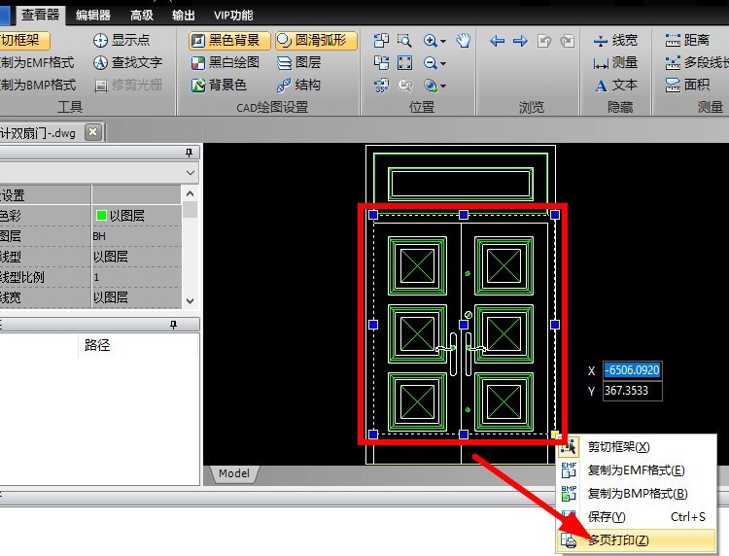The height and width of the screenshot is (556, 729).
Task: Go to previous view with left arrow
Action: click(x=497, y=40)
